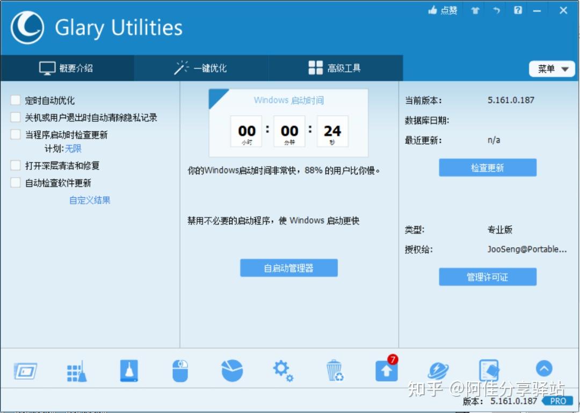Open the planet lightning browser assistant icon
580x413 pixels.
[438, 371]
